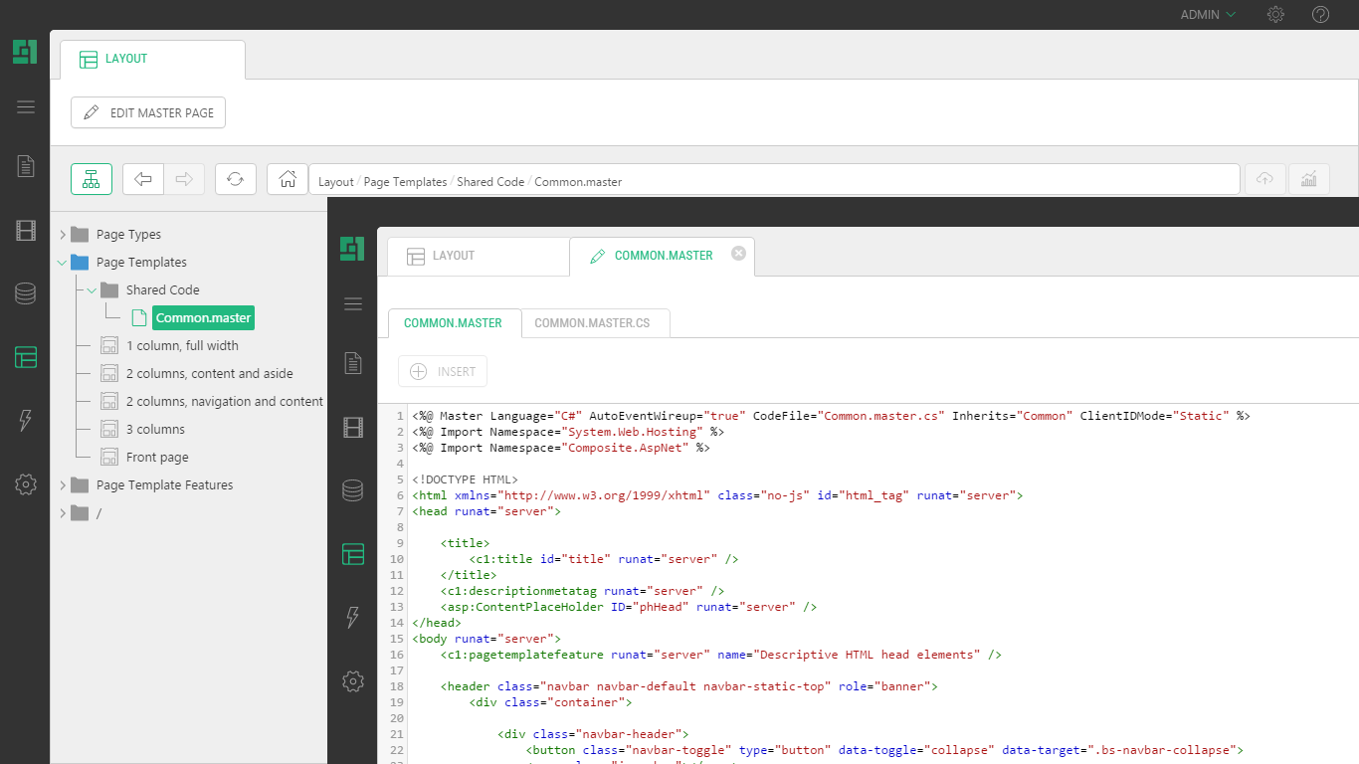Click the Edit Master Page button
Image resolution: width=1359 pixels, height=764 pixels.
pos(148,112)
